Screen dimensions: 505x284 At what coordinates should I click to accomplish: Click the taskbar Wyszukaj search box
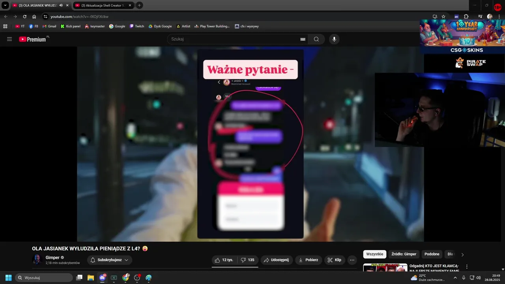(x=44, y=278)
